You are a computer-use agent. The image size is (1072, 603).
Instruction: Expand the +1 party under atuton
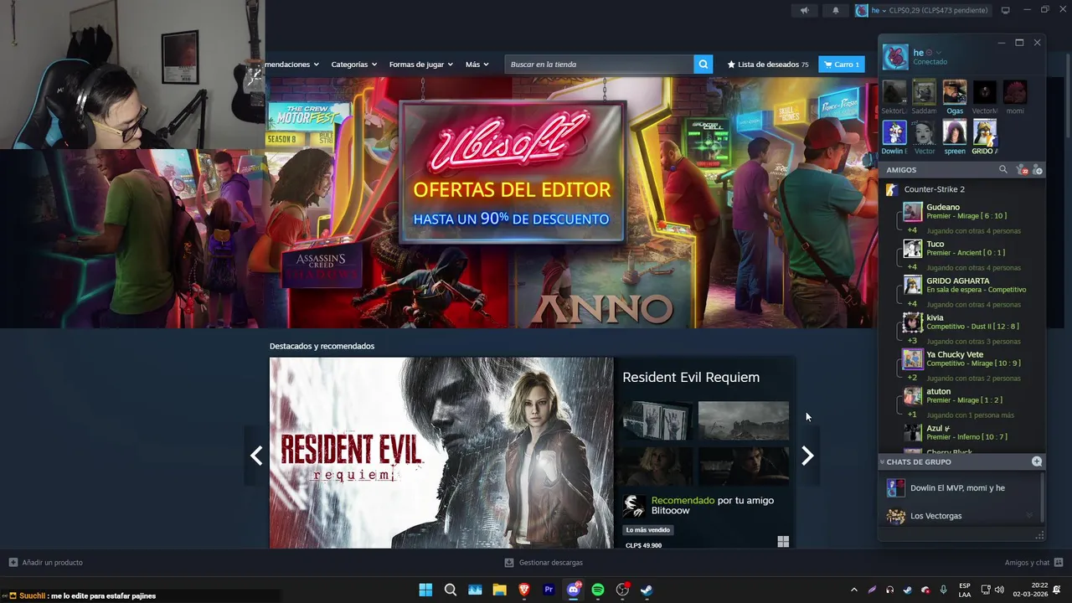point(912,415)
